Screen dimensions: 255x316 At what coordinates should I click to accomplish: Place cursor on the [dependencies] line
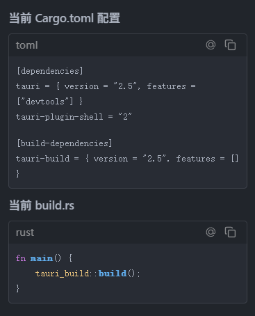tap(50, 71)
